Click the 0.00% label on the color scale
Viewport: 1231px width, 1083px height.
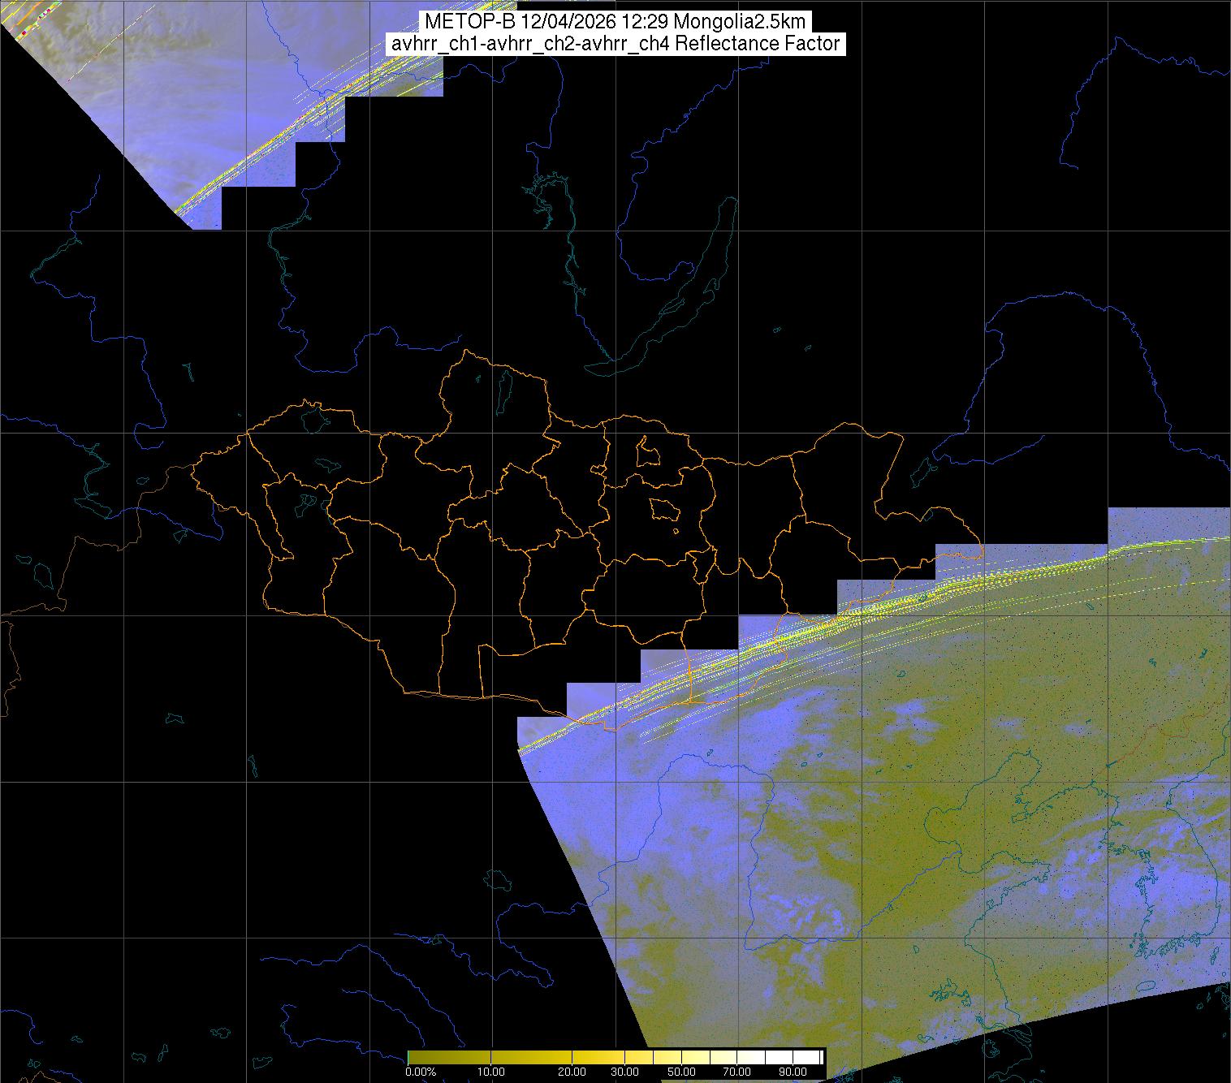point(421,1072)
